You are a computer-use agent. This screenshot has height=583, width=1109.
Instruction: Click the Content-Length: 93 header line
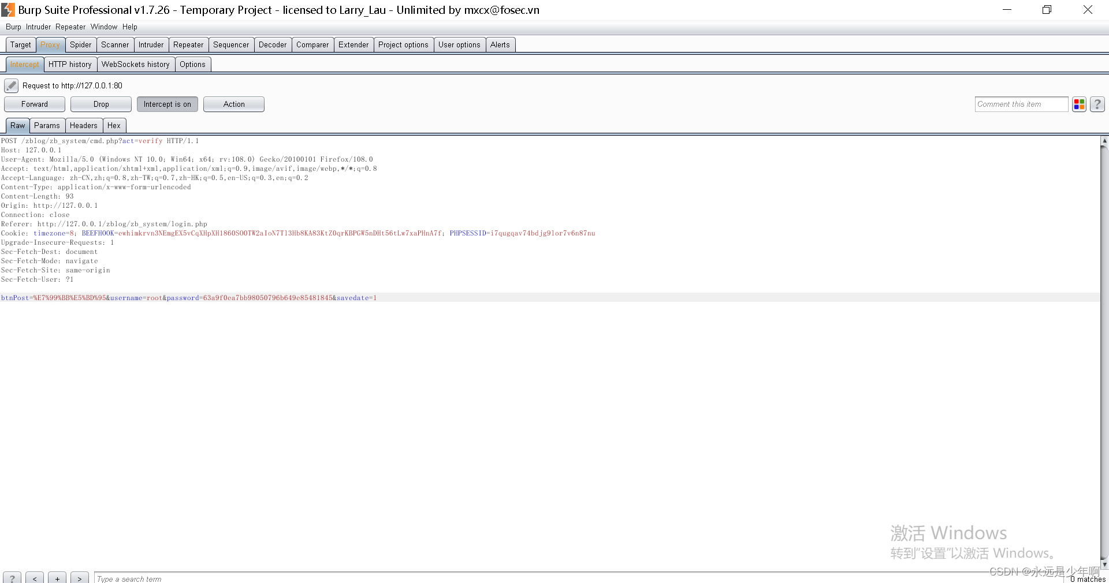tap(38, 196)
